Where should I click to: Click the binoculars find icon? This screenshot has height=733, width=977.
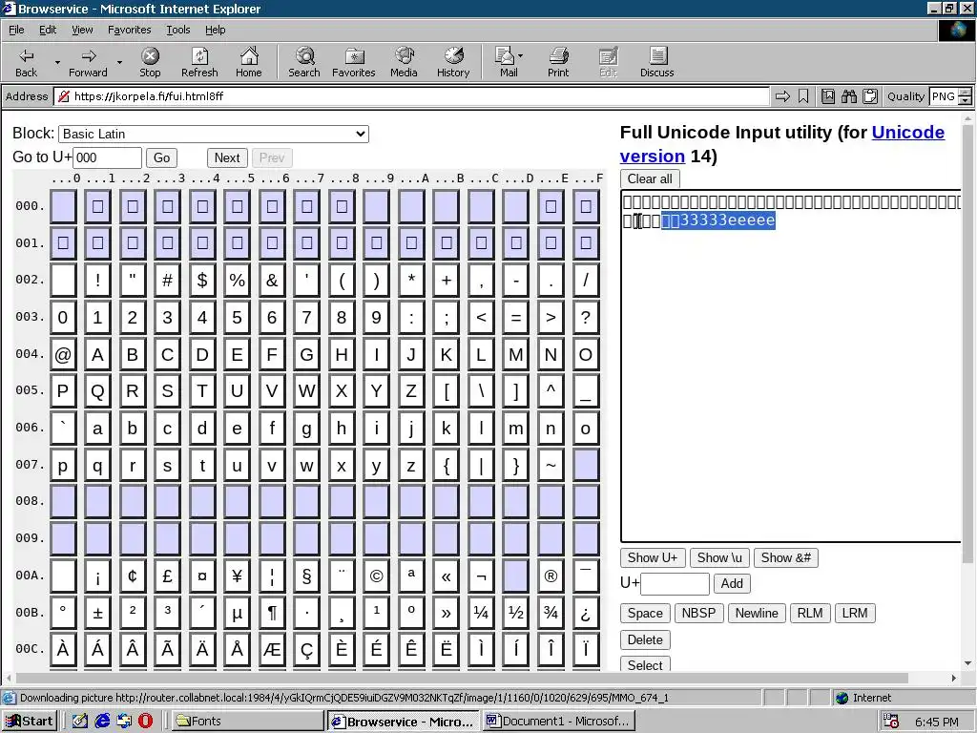tap(848, 96)
